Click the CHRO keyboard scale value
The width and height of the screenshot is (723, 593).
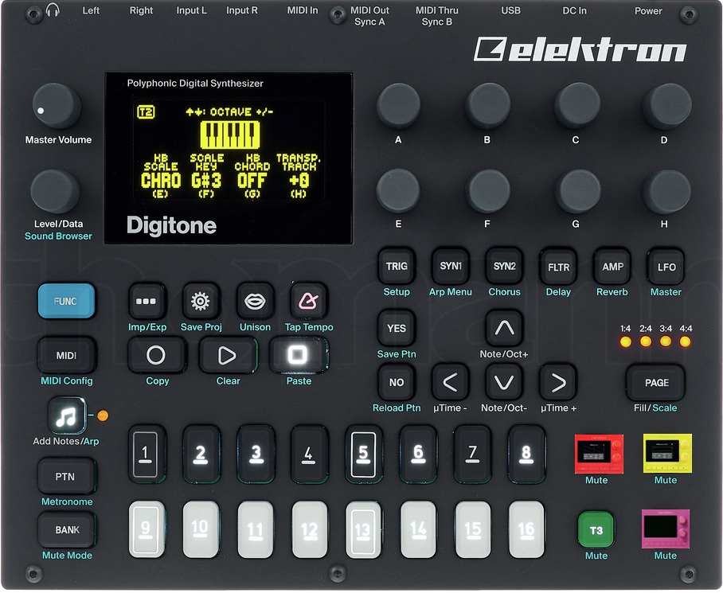(x=161, y=181)
